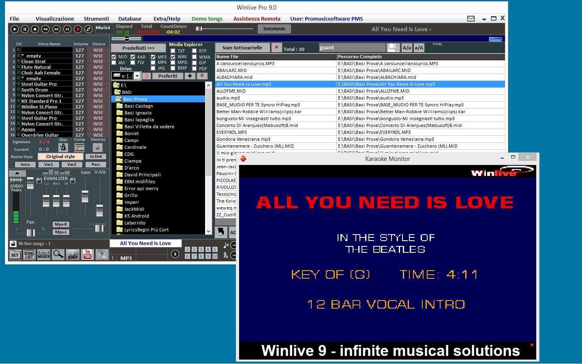Select Basi Castagn folder in tree

(139, 106)
